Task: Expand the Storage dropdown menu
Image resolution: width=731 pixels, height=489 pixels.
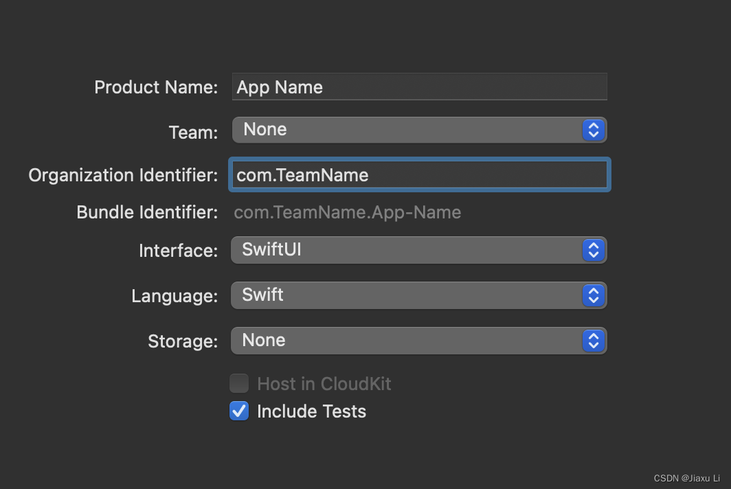Action: pos(407,341)
